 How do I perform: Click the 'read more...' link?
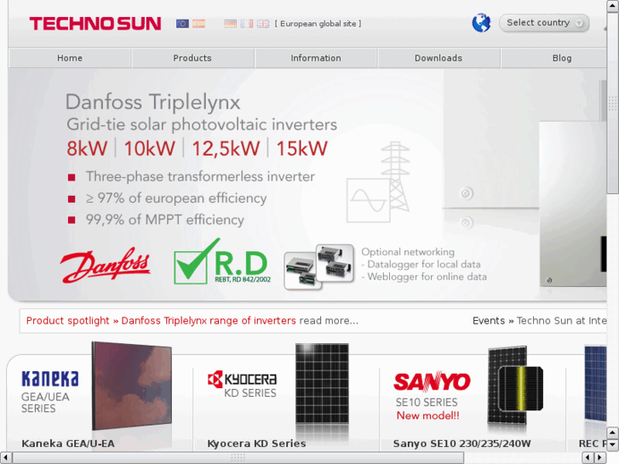[x=329, y=321]
